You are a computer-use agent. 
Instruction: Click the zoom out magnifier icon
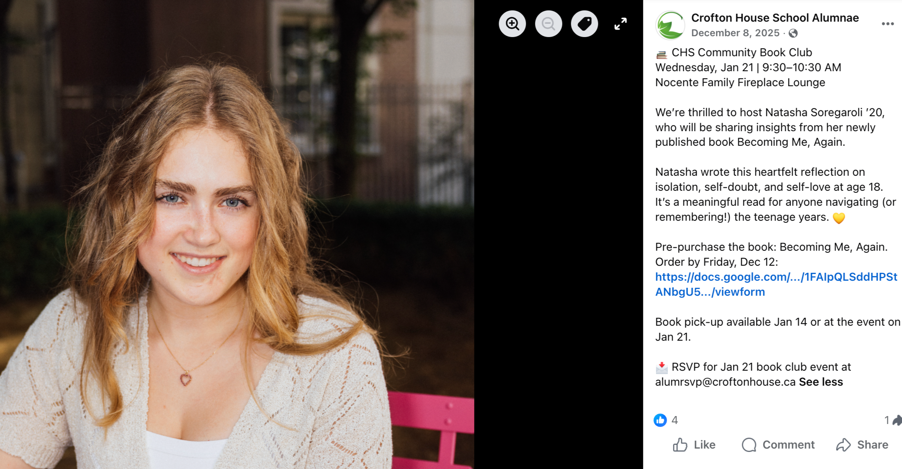[x=548, y=24]
